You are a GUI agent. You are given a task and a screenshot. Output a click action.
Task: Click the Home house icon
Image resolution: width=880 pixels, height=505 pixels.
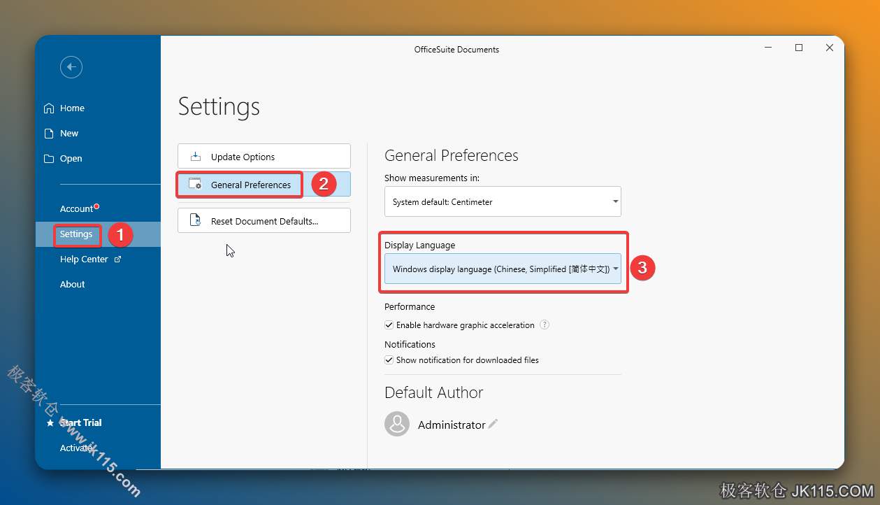tap(49, 108)
